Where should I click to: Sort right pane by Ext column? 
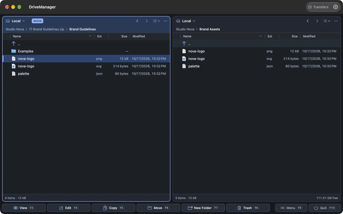[272, 36]
